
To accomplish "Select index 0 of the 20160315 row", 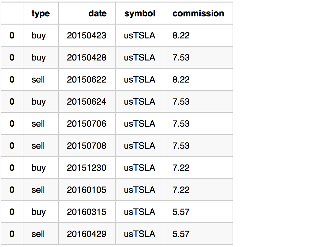I will 12,212.
